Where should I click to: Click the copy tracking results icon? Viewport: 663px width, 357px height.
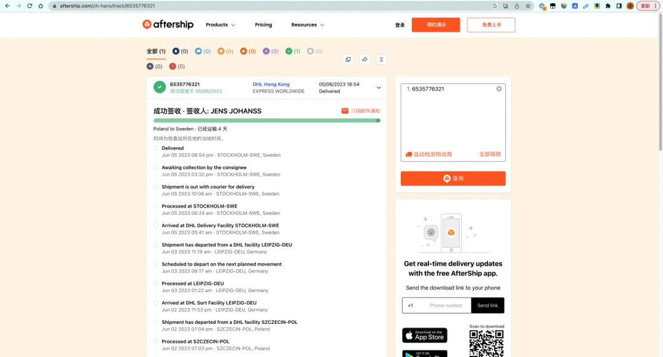click(348, 60)
